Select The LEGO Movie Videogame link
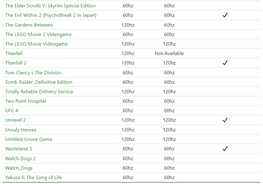The width and height of the screenshot is (263, 184). pyautogui.click(x=36, y=44)
